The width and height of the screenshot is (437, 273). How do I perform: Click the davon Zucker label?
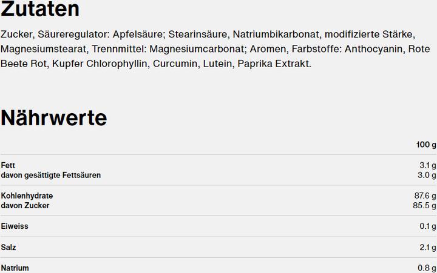25,205
